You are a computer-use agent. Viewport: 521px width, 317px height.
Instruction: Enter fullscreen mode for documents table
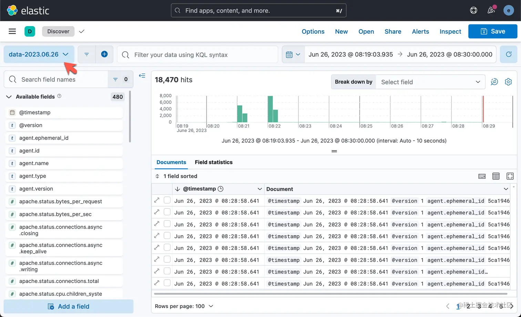click(510, 176)
